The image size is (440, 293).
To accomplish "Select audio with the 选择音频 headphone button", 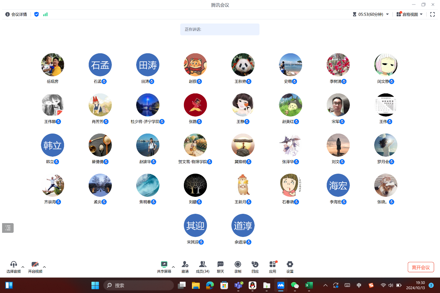I will pos(14,267).
